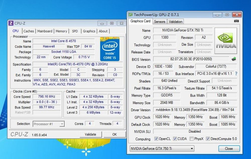Click the Technology value 22 nm in CPU-Z
The image size is (251, 159).
[x=41, y=57]
